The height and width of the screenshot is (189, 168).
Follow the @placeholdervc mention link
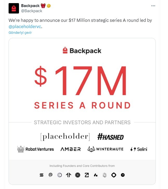(25, 26)
